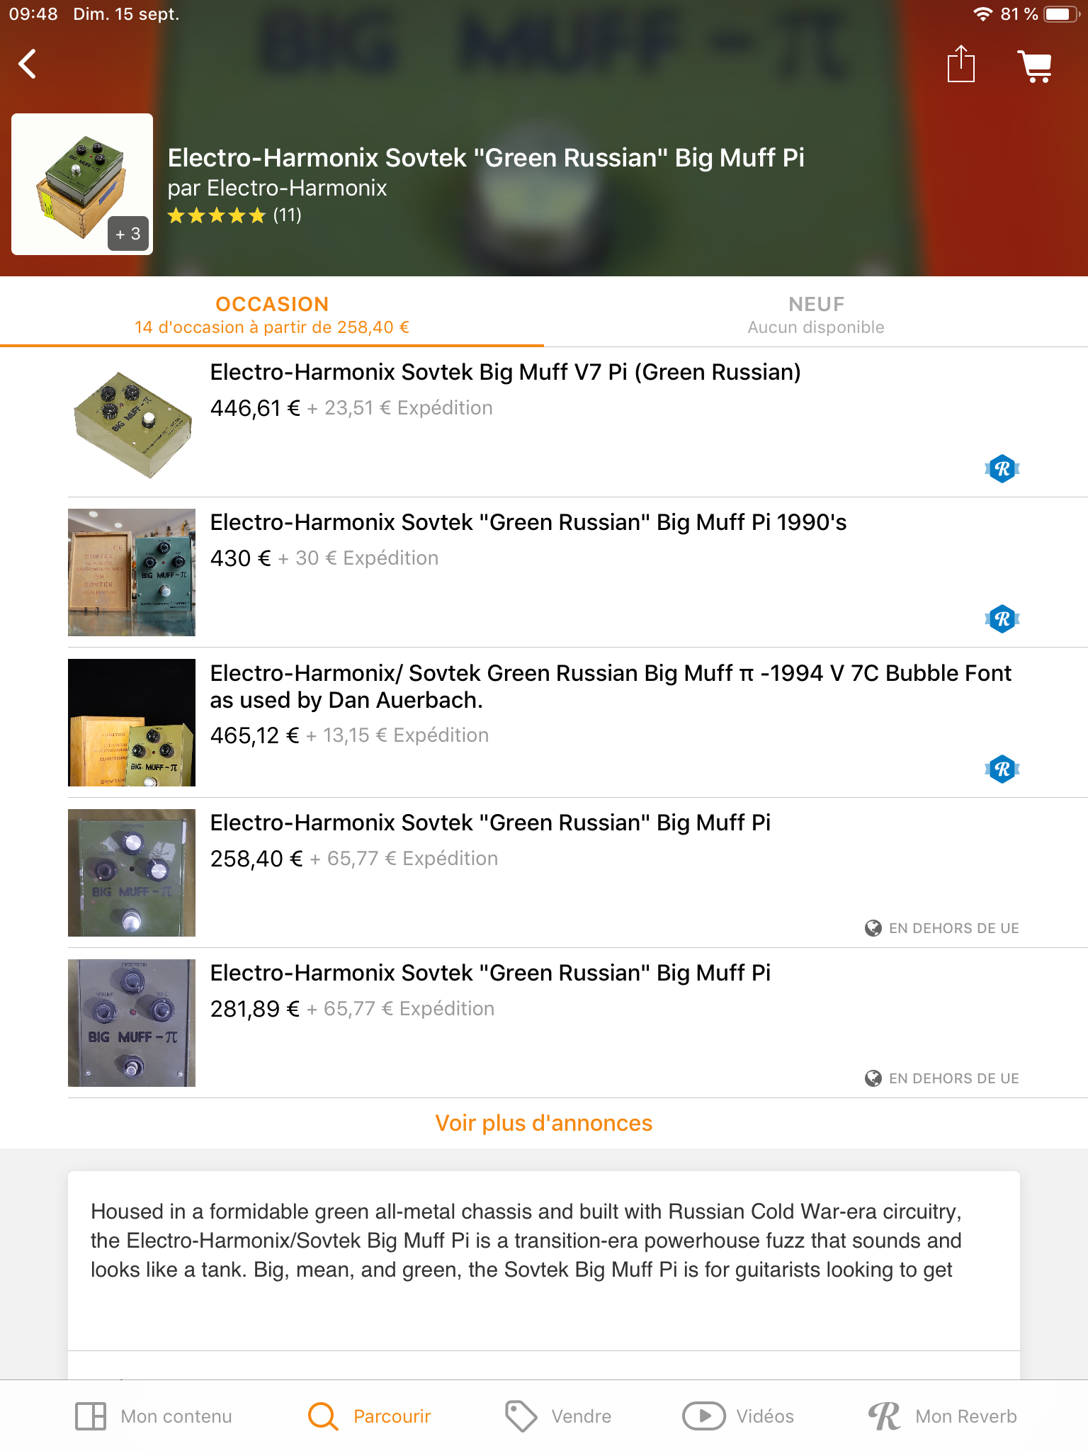Open Mon Reverb tab
This screenshot has width=1088, height=1451.
click(943, 1416)
